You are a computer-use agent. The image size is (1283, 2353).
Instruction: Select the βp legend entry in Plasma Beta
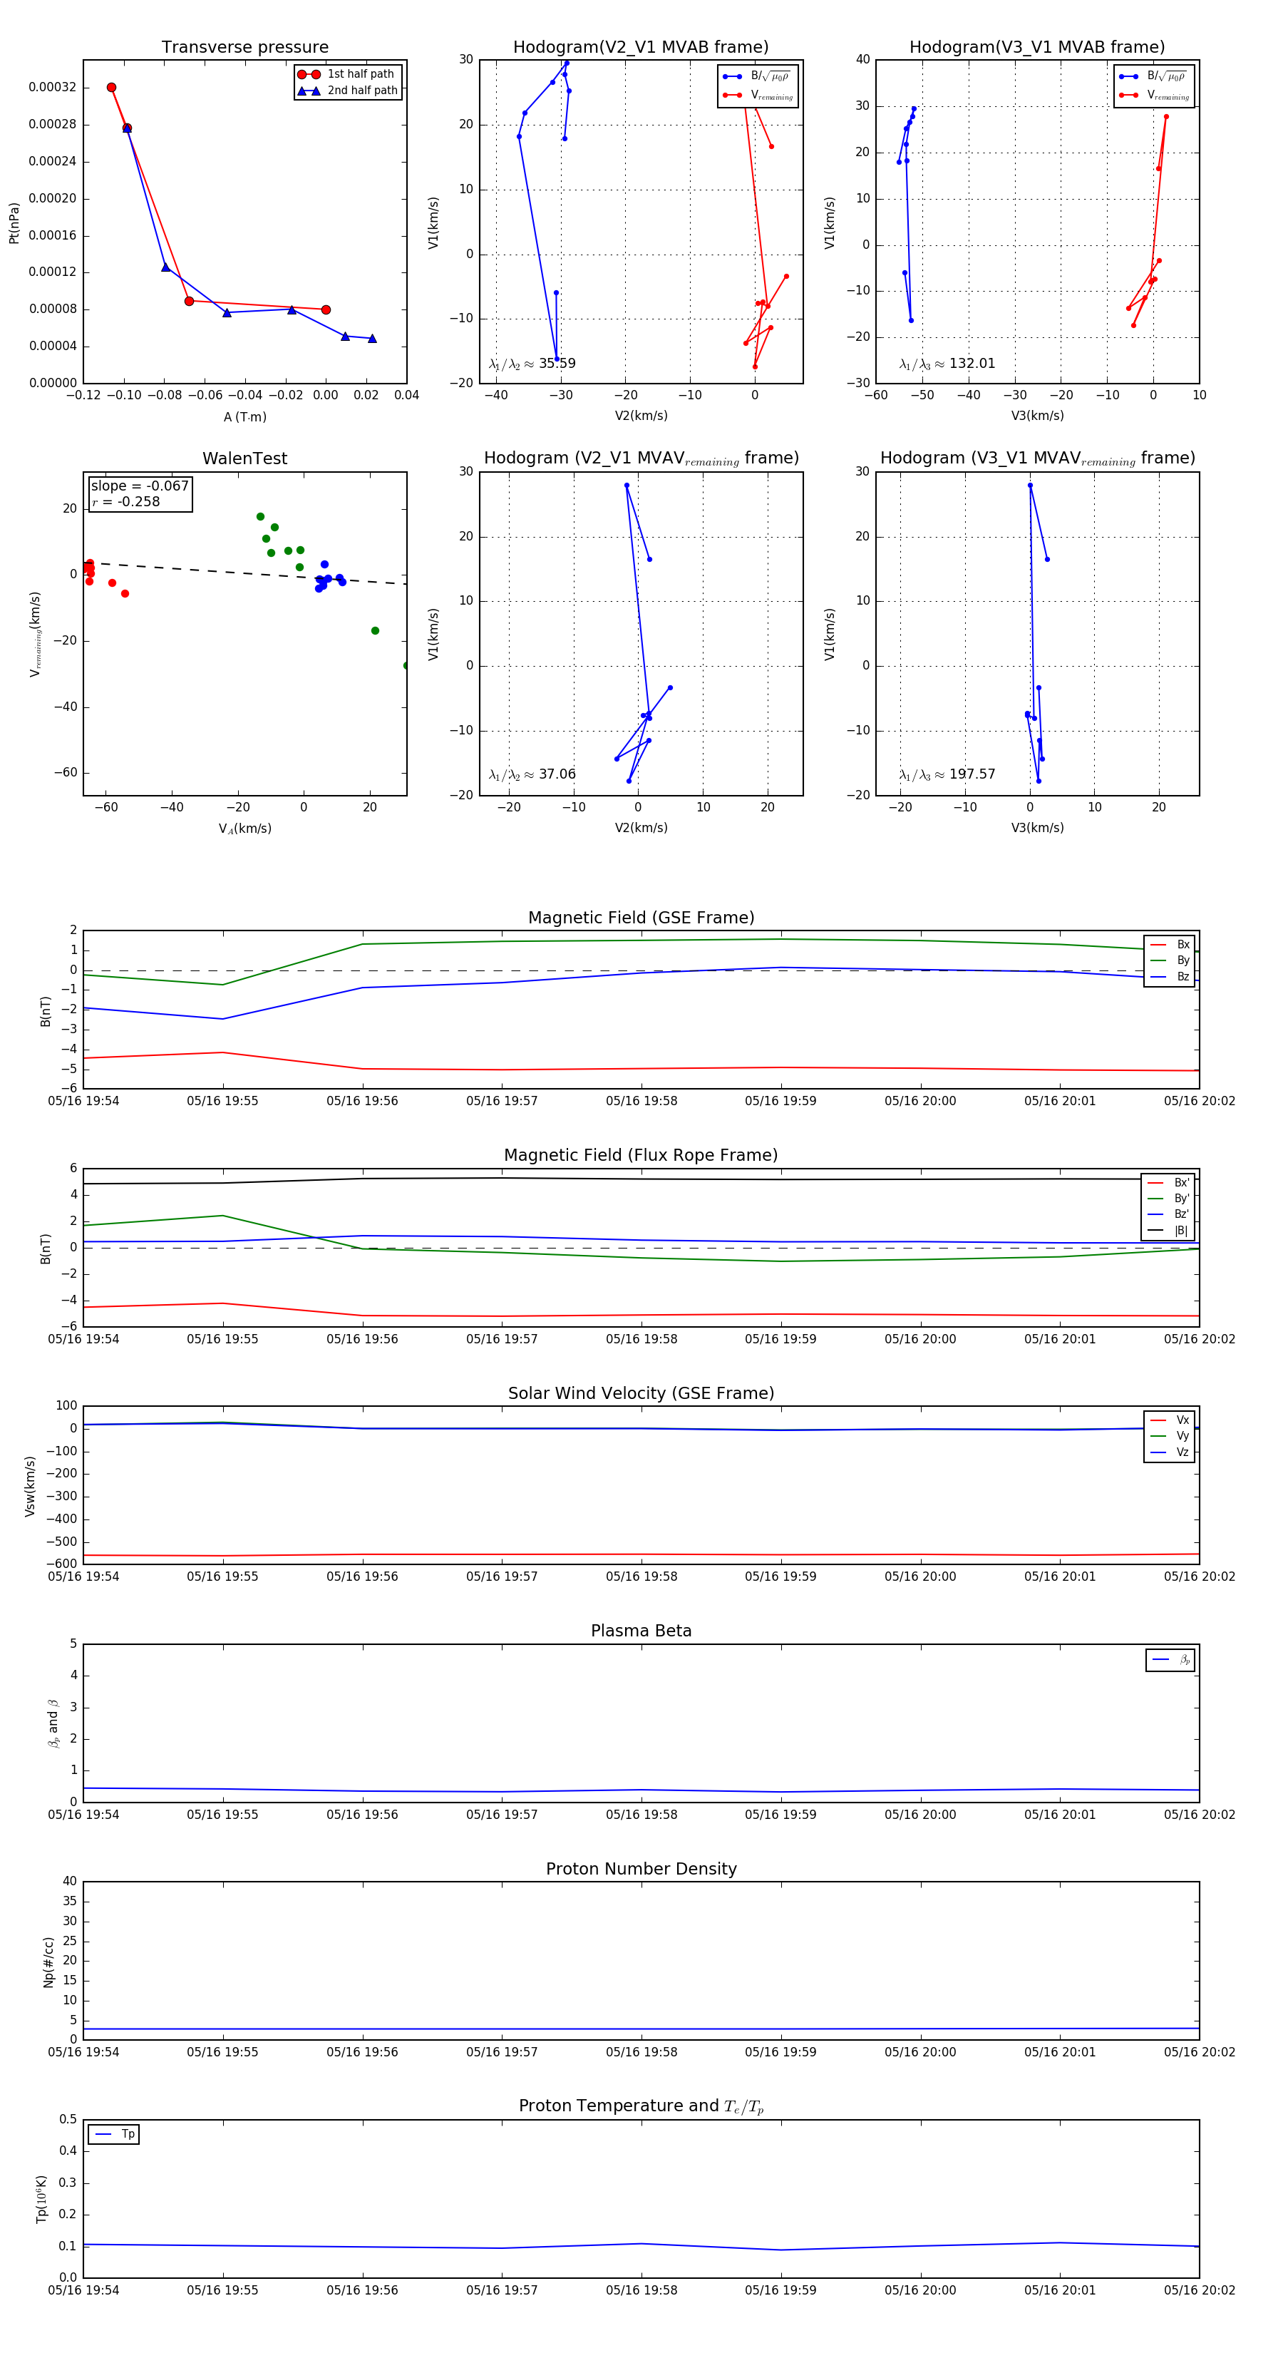1170,1660
